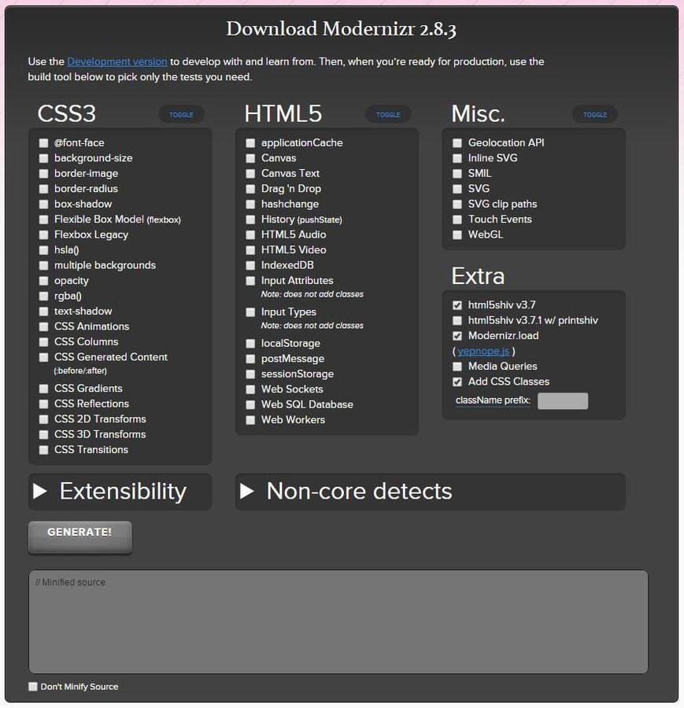Check the postMessage box

tap(250, 360)
